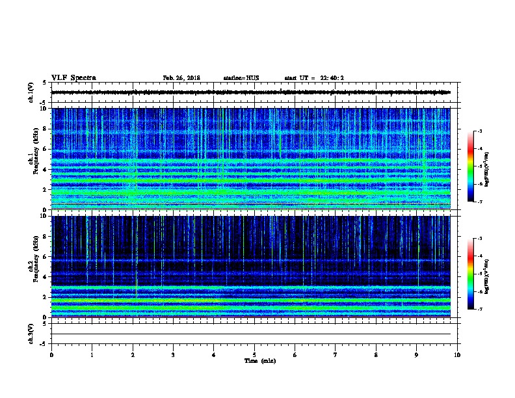Click the "-3" label on ch.1 color bar
This screenshot has width=515, height=398.
click(479, 131)
